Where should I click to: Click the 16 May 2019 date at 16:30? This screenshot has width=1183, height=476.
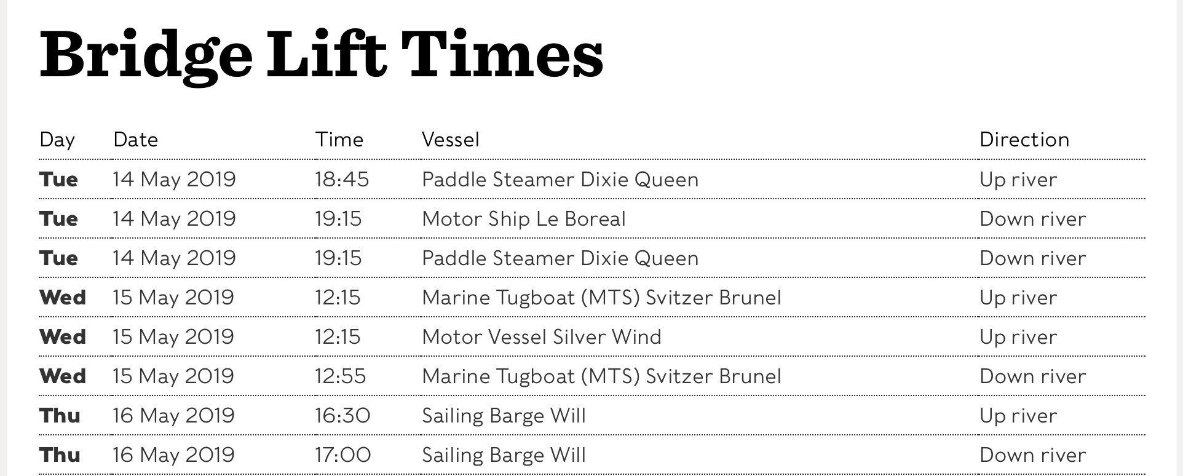click(173, 416)
